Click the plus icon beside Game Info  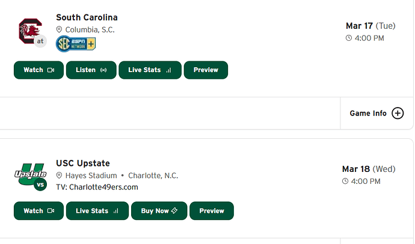[398, 113]
